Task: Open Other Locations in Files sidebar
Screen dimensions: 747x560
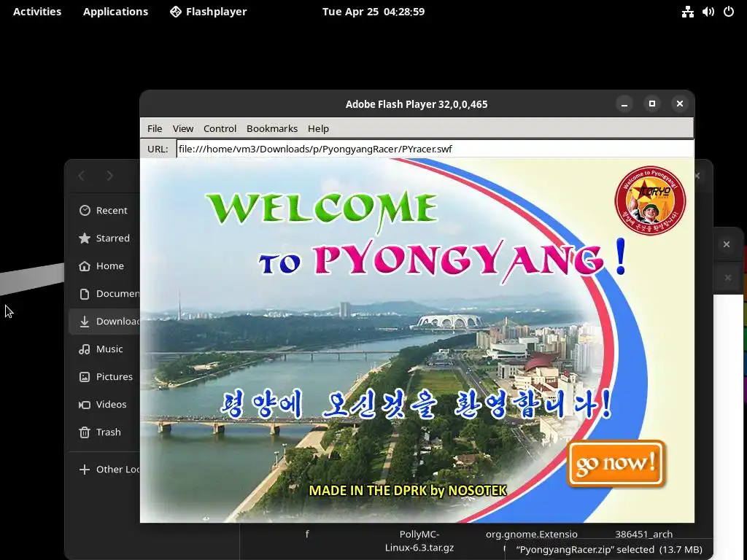Action: click(104, 470)
